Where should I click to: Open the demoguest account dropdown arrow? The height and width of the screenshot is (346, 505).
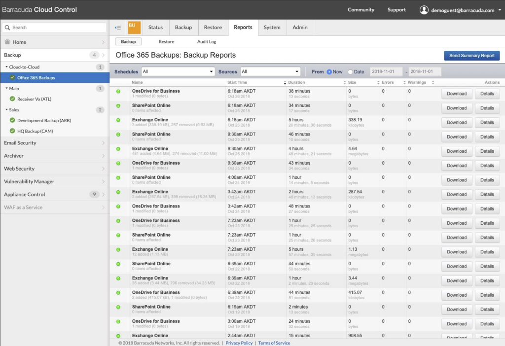point(500,10)
